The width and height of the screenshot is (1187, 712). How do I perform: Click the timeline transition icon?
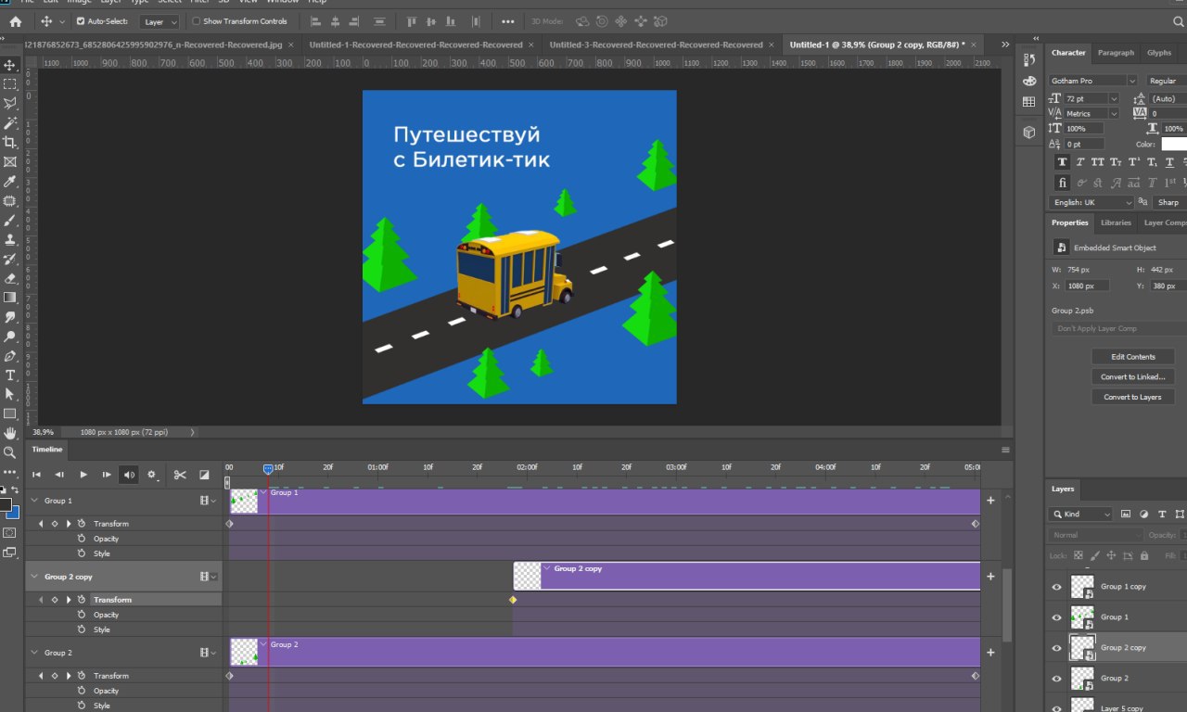204,475
